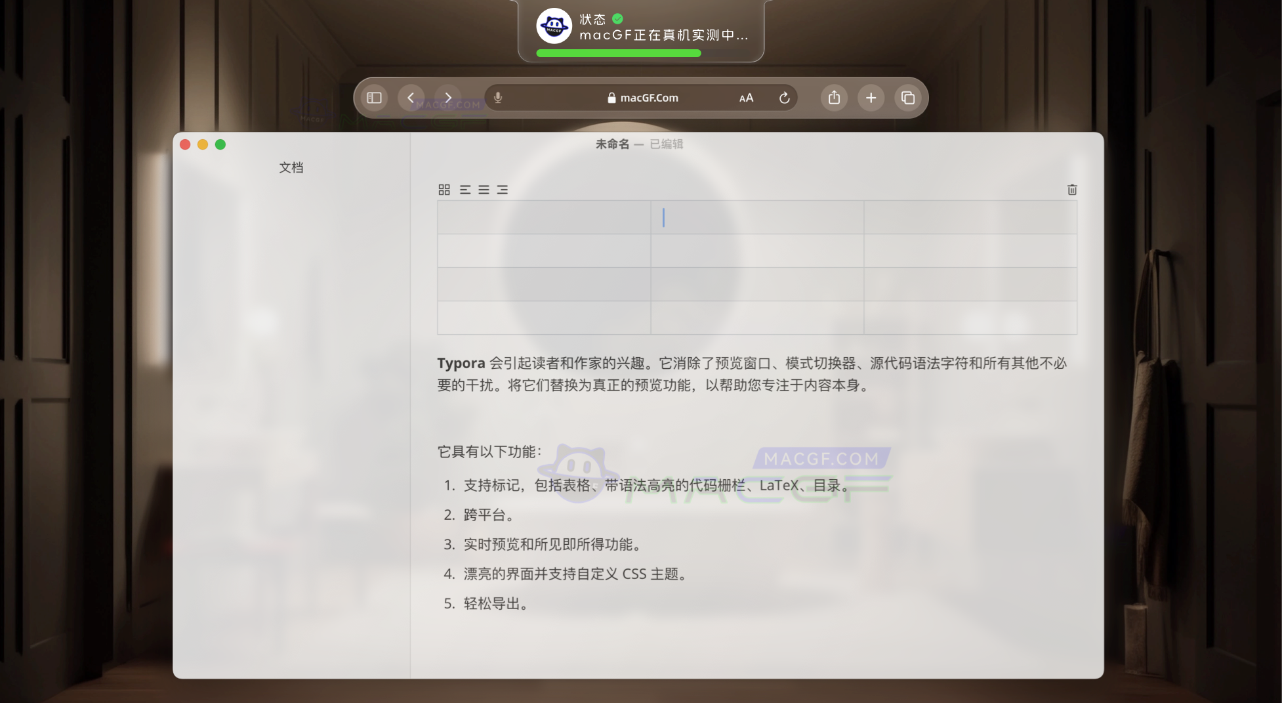
Task: Delete the table using the trash icon
Action: [1073, 190]
